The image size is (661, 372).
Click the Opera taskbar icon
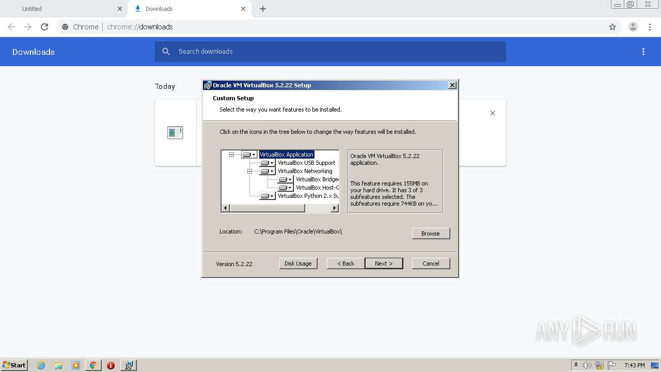(111, 365)
